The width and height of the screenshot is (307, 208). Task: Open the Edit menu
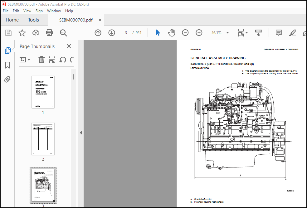coord(16,11)
